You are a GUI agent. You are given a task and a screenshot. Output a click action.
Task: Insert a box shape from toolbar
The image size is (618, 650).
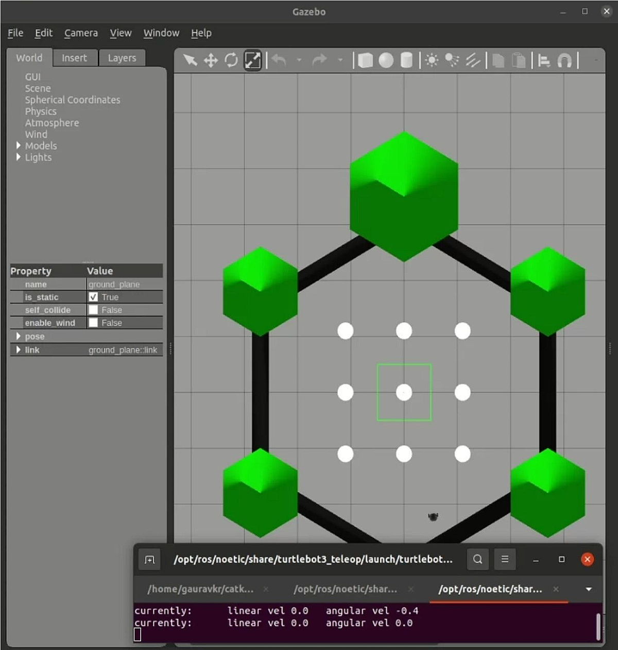click(x=365, y=60)
